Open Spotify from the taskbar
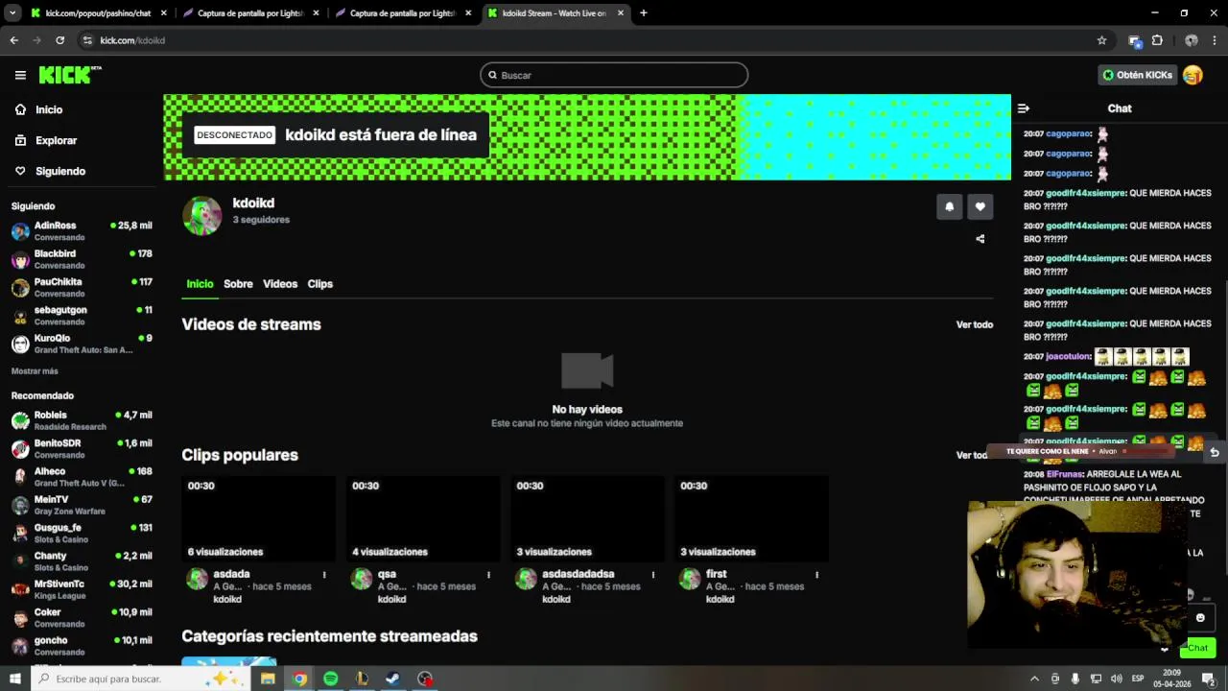Viewport: 1228px width, 691px height. [x=331, y=679]
